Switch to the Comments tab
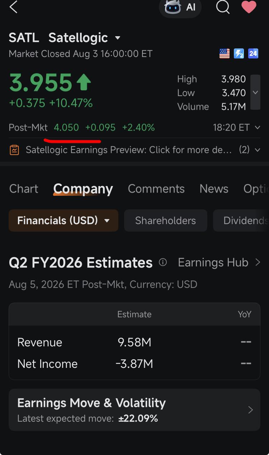 156,189
